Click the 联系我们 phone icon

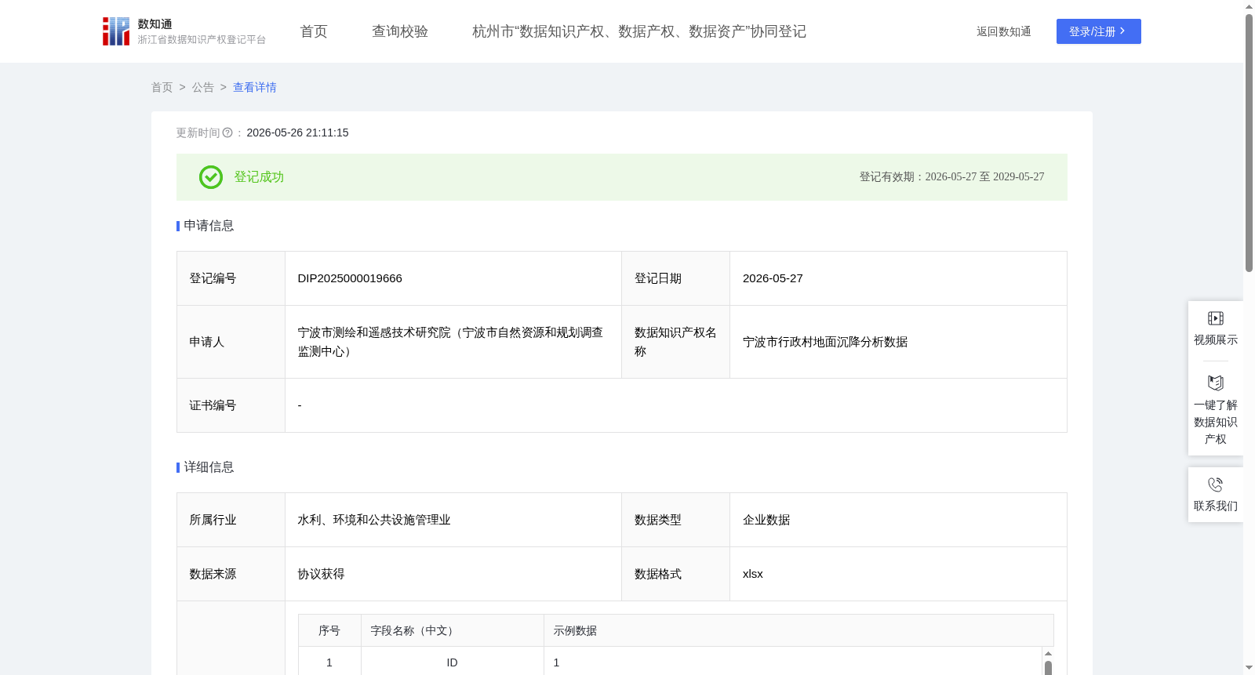1216,484
